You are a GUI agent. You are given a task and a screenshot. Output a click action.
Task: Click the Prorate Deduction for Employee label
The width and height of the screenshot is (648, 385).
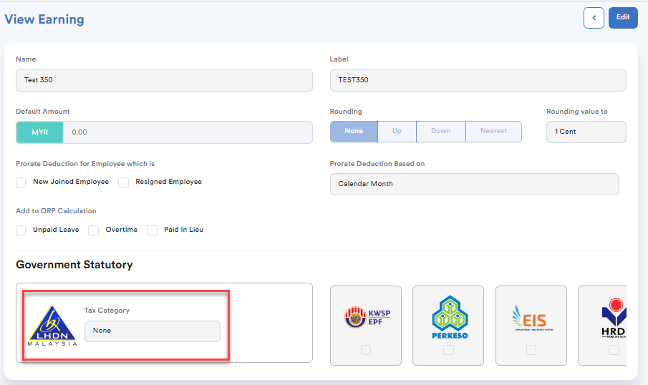[85, 164]
